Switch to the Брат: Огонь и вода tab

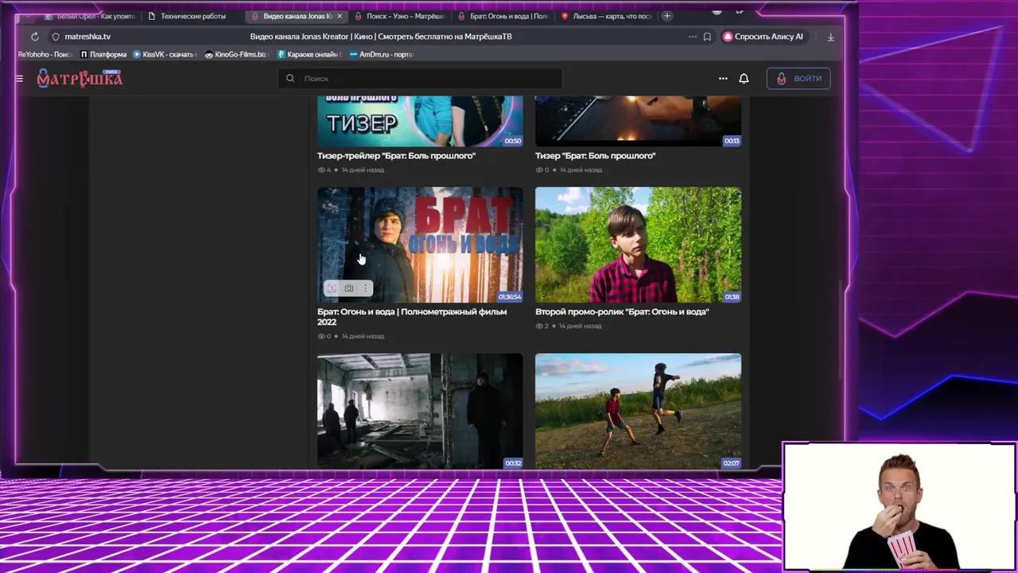click(x=503, y=16)
